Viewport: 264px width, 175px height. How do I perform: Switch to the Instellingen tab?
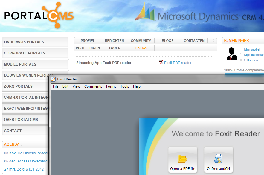88,48
